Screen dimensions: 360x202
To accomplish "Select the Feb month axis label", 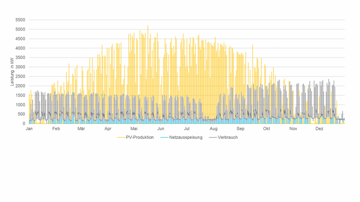I will pos(56,129).
